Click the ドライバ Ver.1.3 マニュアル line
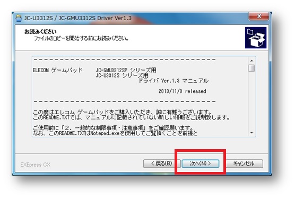 173,81
